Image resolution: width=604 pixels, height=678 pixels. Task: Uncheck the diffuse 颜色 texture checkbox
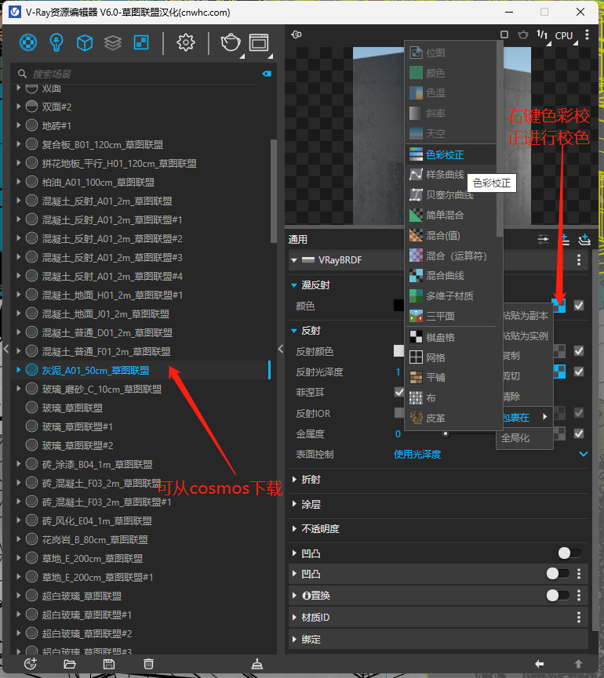579,306
